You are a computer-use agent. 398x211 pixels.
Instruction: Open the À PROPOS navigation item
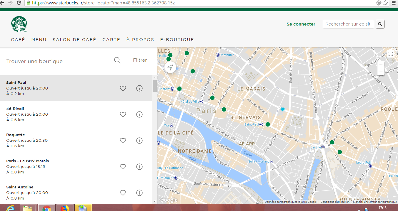[140, 40]
